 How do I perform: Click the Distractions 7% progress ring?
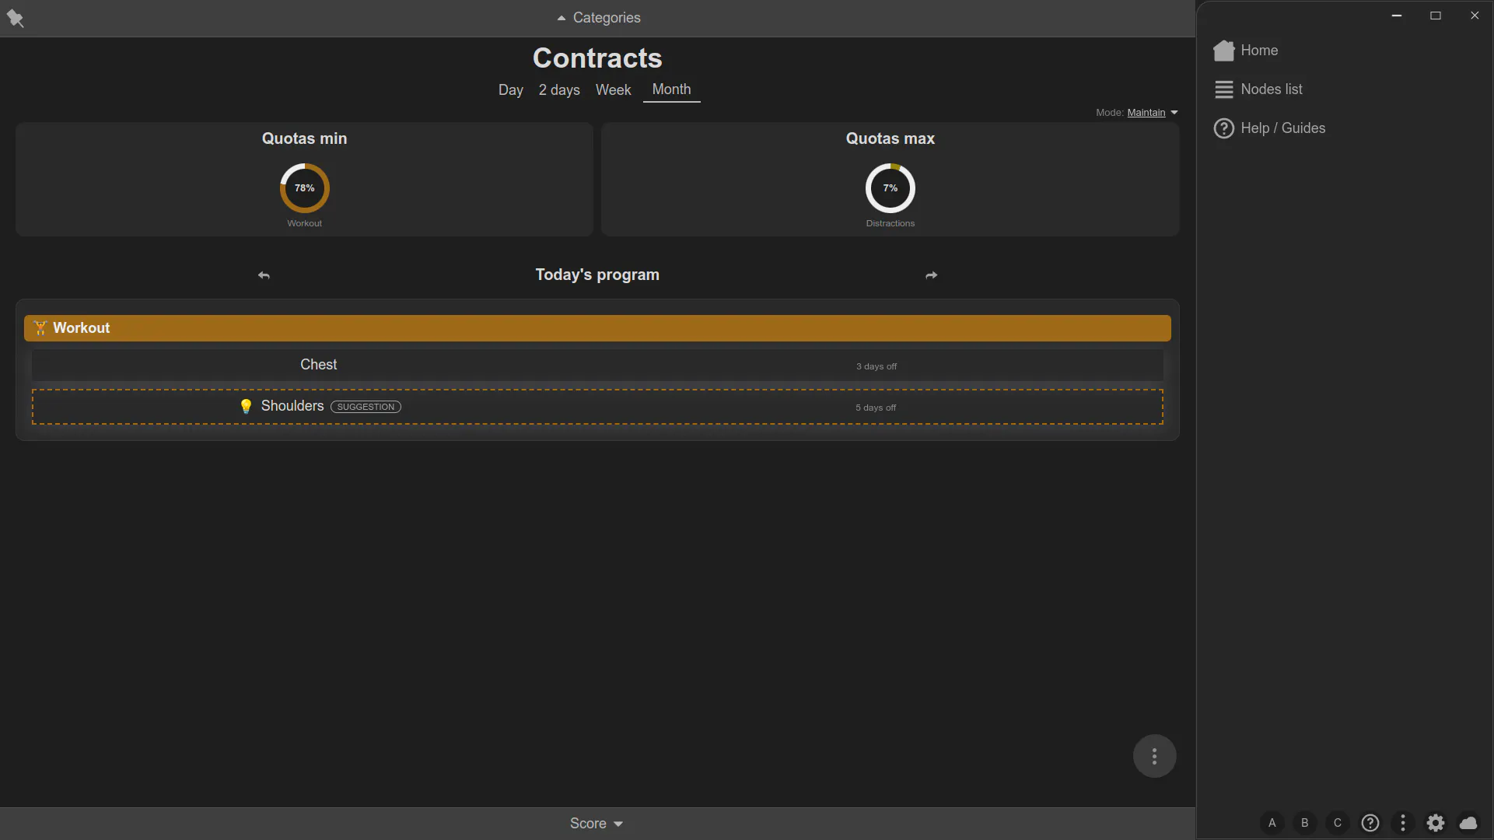tap(890, 188)
